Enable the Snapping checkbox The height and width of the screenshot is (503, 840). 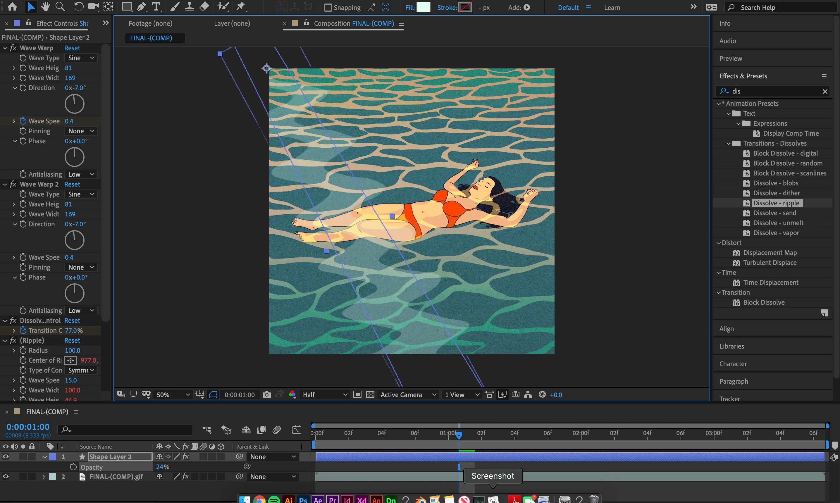(328, 7)
